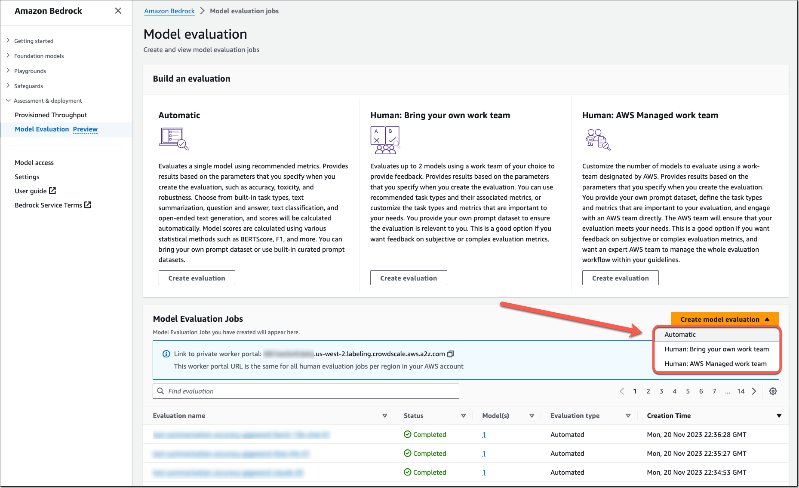Click the Bring your own work team icon
Image resolution: width=799 pixels, height=488 pixels.
(x=385, y=140)
